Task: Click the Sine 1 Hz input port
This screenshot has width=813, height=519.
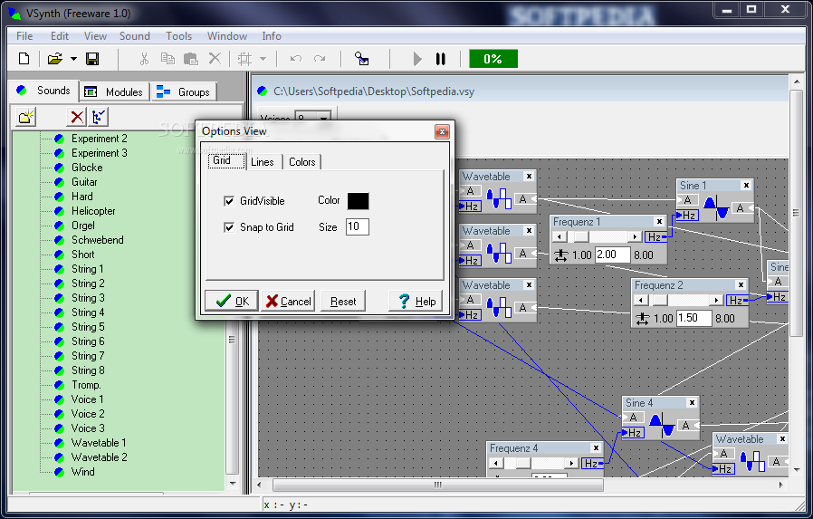Action: [x=687, y=216]
